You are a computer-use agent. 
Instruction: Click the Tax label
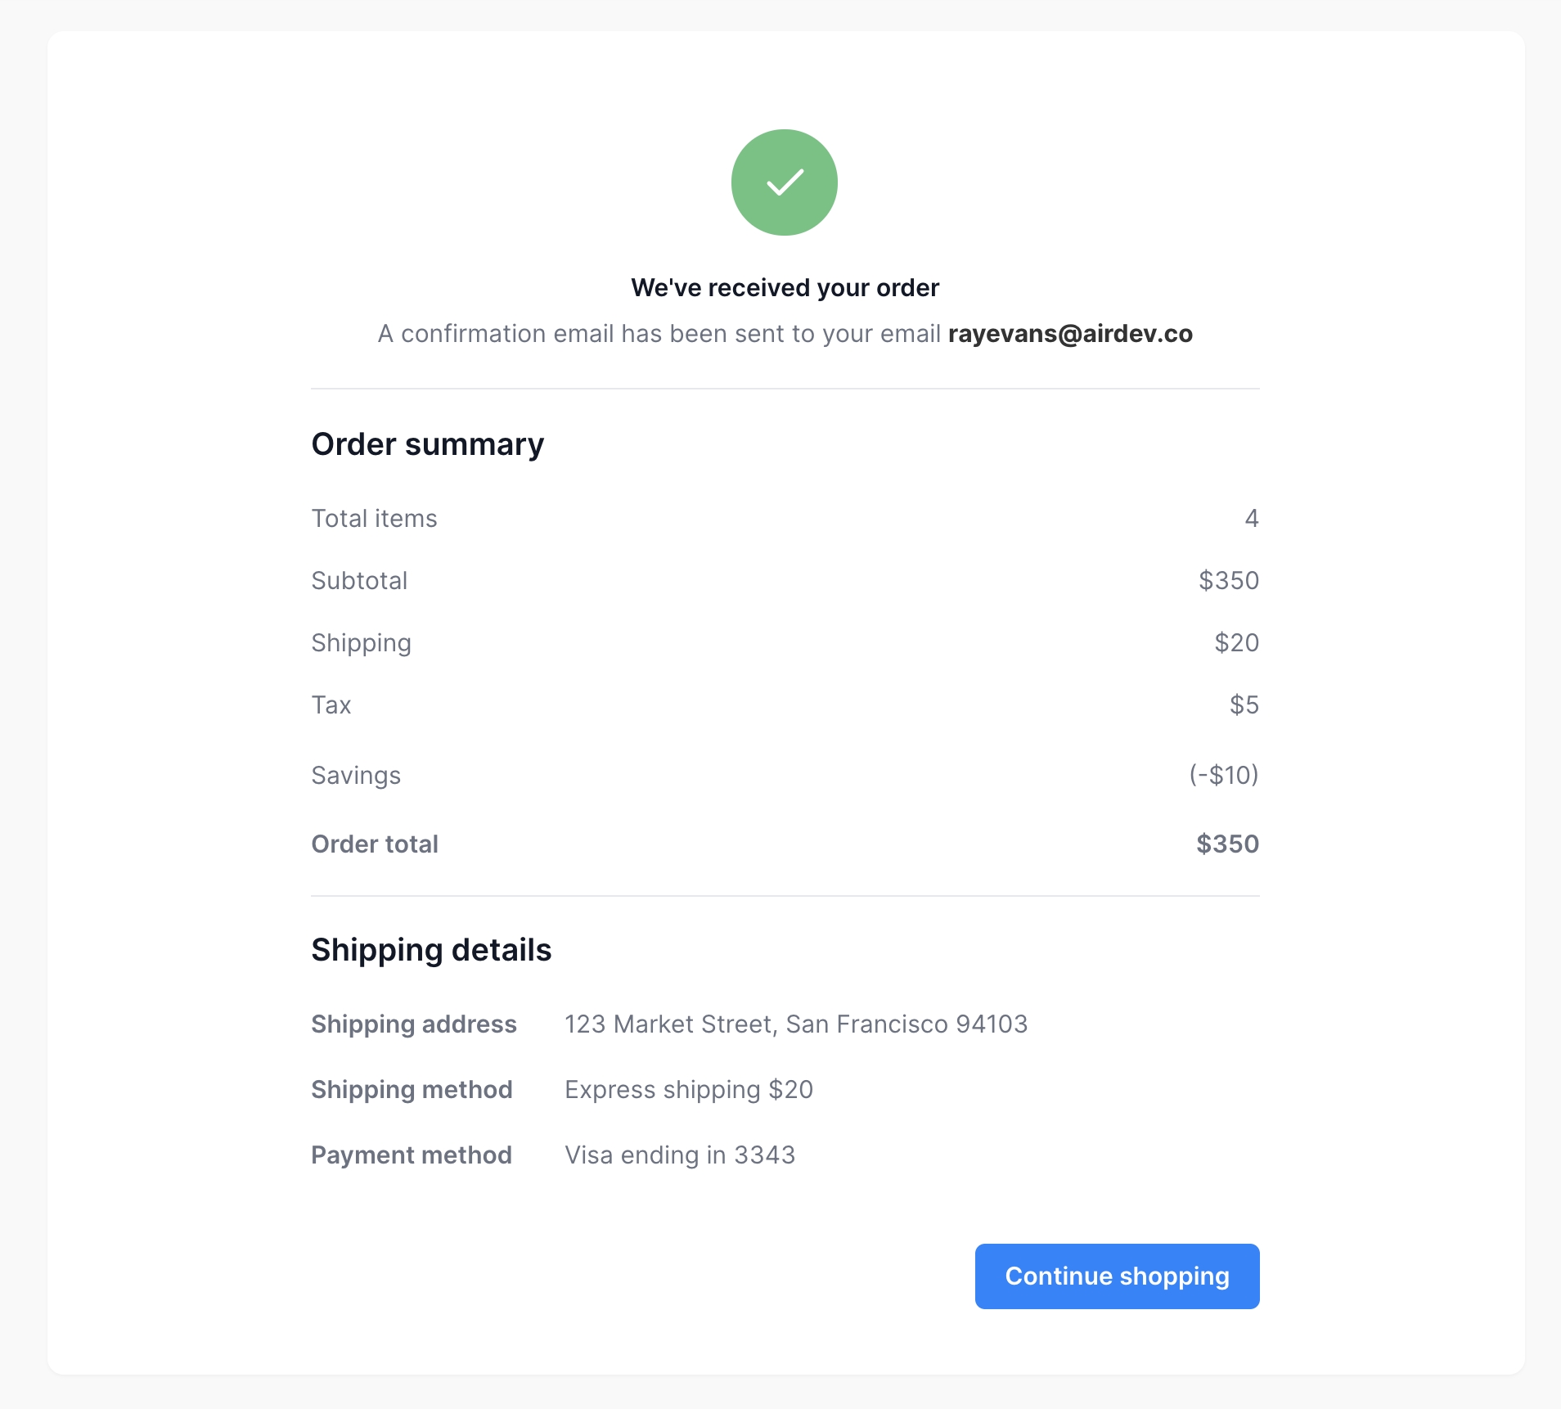pyautogui.click(x=331, y=705)
